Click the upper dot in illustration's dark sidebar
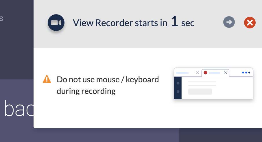This screenshot has width=262, height=142. [x=178, y=83]
